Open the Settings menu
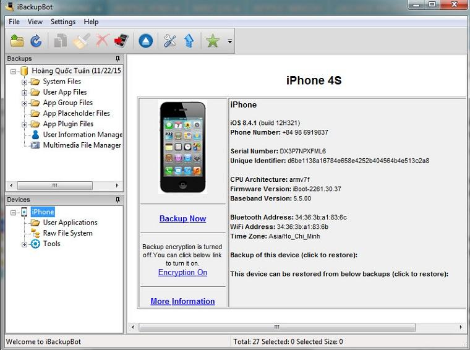Image resolution: width=470 pixels, height=350 pixels. [63, 22]
